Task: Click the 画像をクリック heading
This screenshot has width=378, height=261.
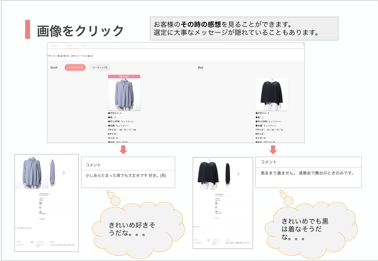Action: (80, 31)
